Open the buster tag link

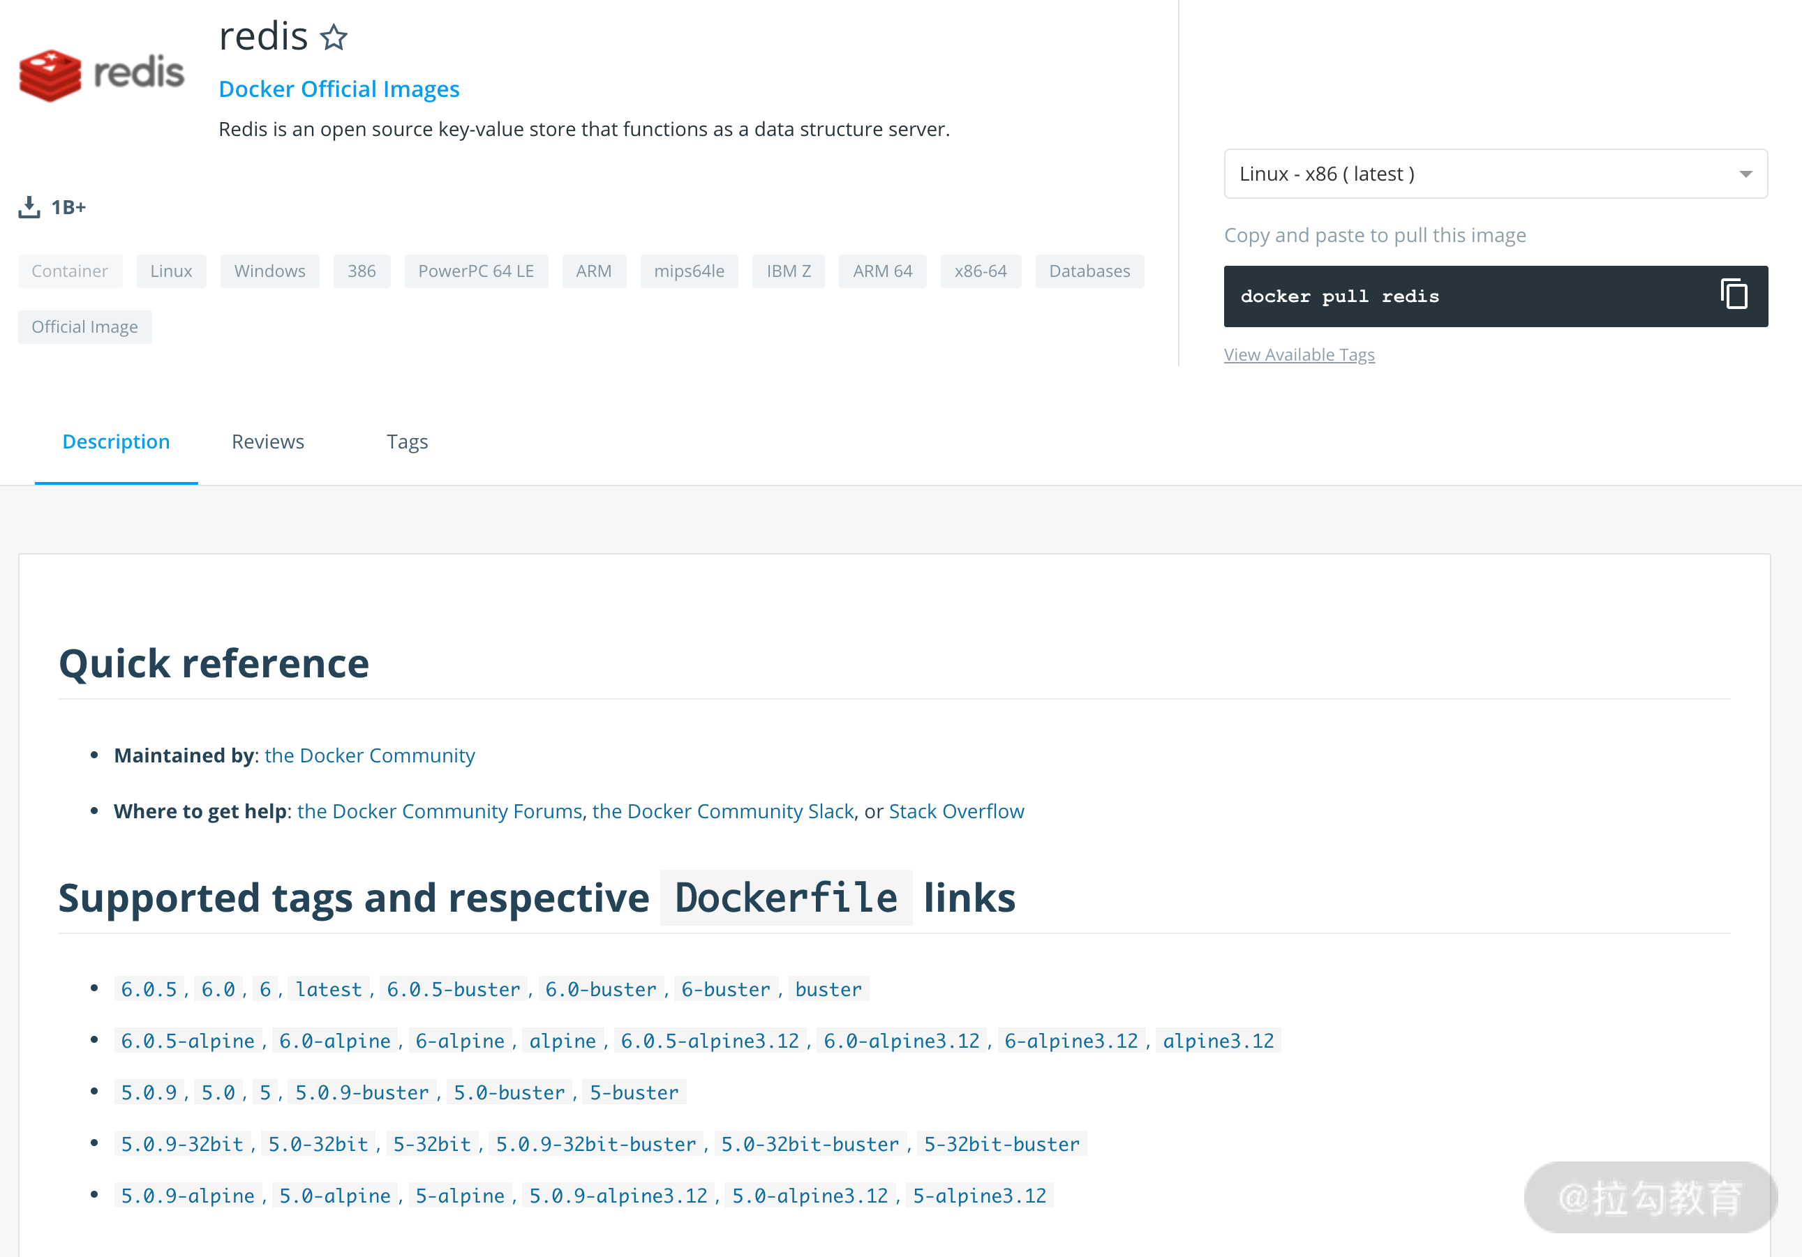point(828,988)
